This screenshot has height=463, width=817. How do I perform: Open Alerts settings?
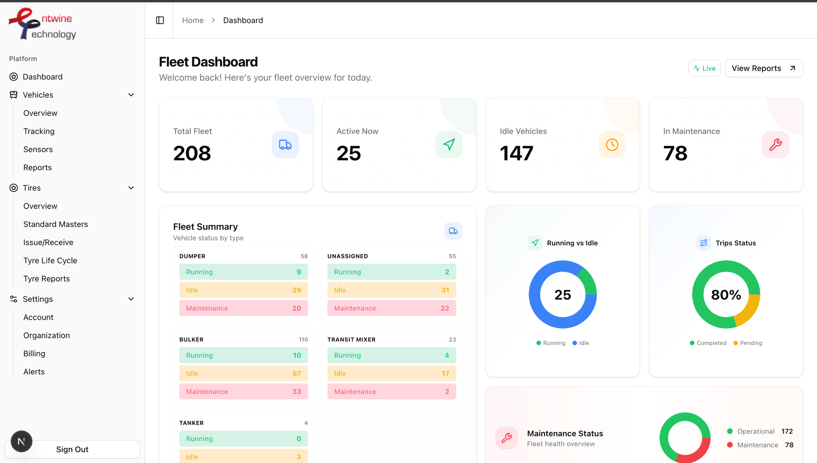click(x=34, y=372)
